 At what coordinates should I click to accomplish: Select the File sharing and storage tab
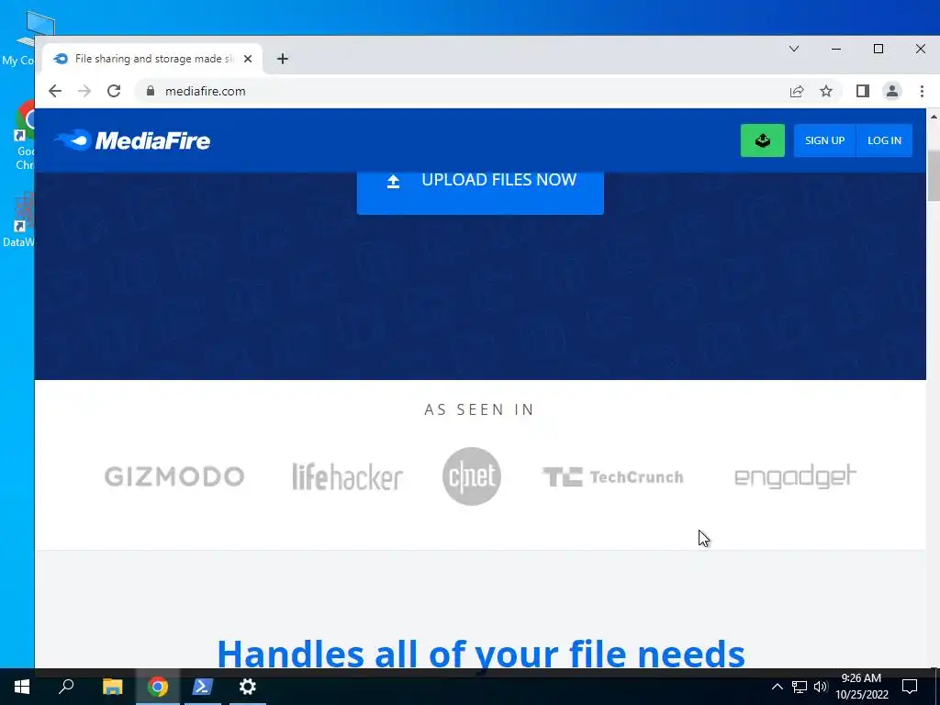click(153, 59)
